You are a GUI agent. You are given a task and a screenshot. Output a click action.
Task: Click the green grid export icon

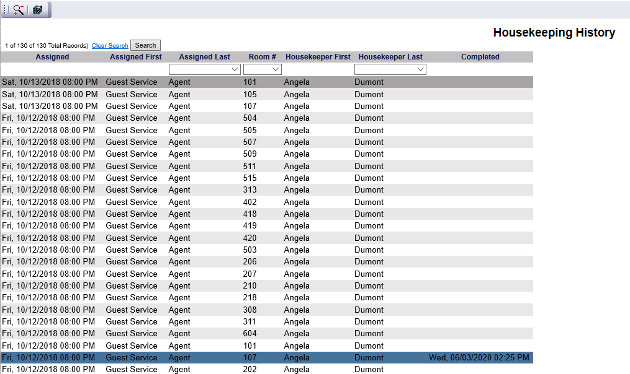pyautogui.click(x=38, y=10)
